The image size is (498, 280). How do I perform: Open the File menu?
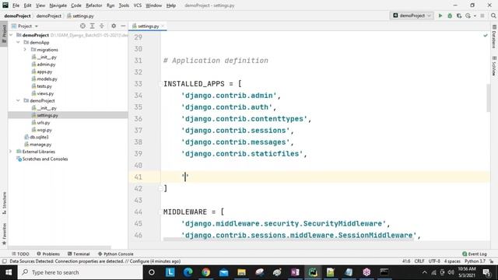click(x=16, y=5)
